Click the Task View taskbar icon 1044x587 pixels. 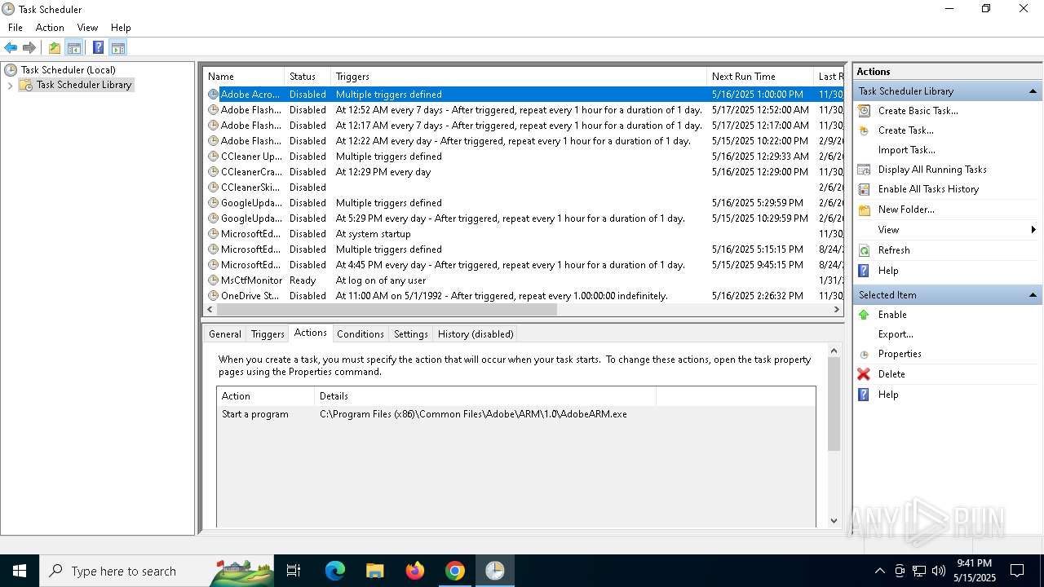pyautogui.click(x=294, y=571)
